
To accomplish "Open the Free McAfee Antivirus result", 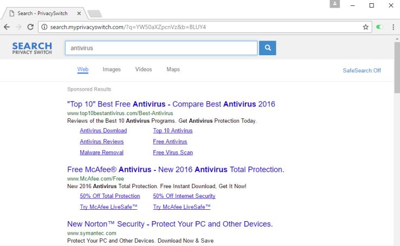I will (175, 169).
